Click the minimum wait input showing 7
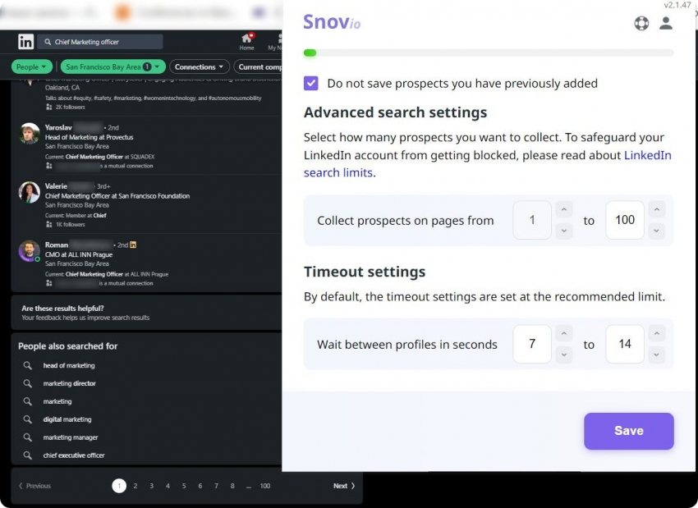 click(532, 344)
